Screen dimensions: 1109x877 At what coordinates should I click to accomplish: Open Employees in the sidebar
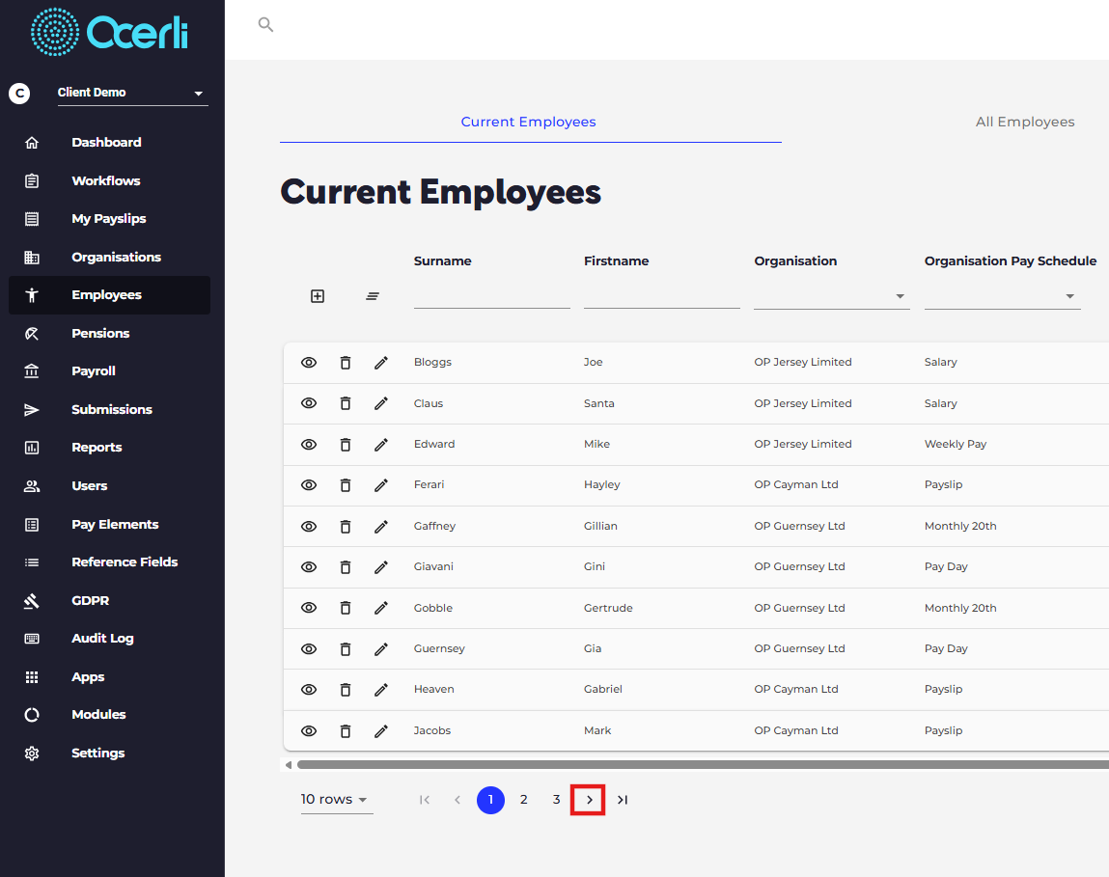[x=110, y=295]
